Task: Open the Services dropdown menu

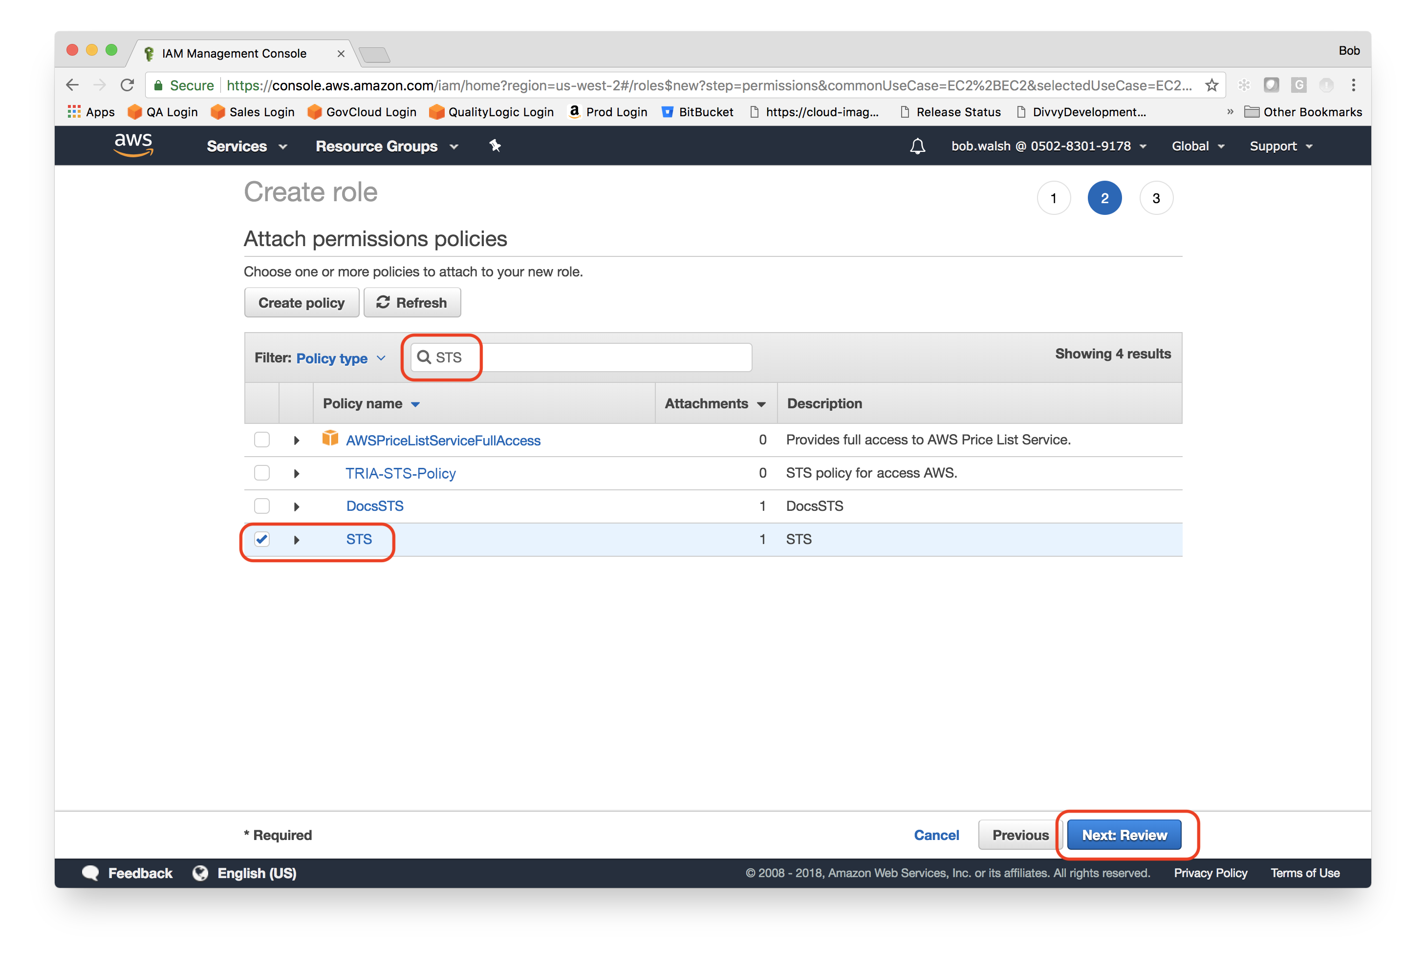Action: click(247, 146)
